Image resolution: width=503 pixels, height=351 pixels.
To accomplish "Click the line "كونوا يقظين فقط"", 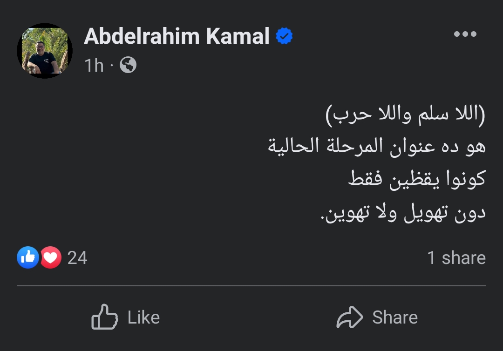I will (x=417, y=180).
